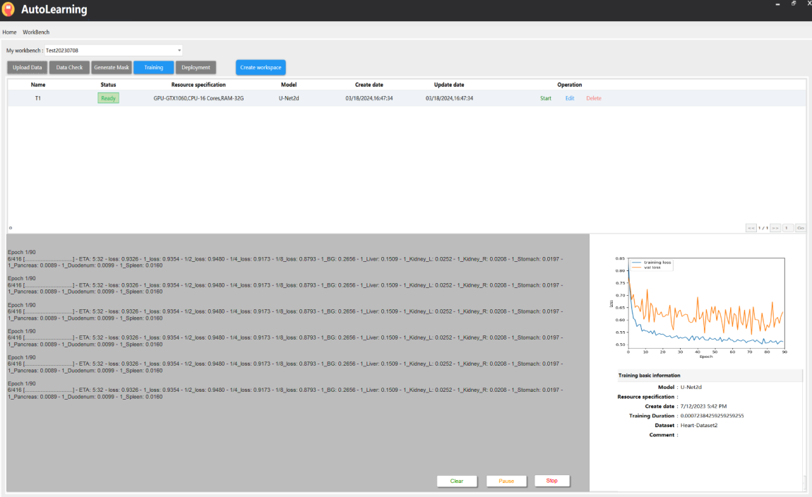Image resolution: width=812 pixels, height=497 pixels.
Task: Select the Training tab
Action: pos(153,67)
